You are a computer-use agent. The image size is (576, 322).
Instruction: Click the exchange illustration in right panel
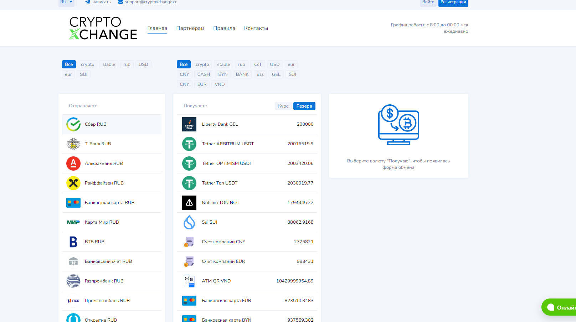click(398, 125)
